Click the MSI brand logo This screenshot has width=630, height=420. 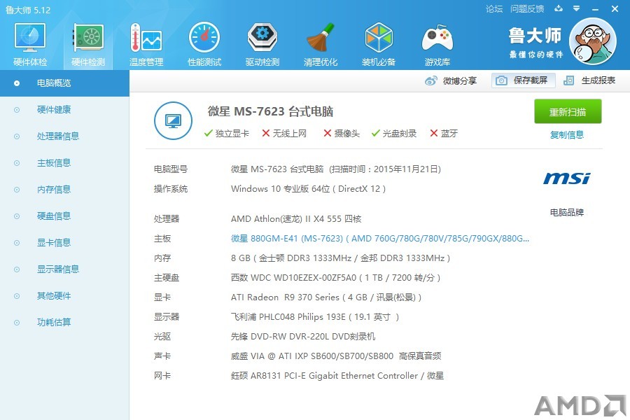coord(567,178)
